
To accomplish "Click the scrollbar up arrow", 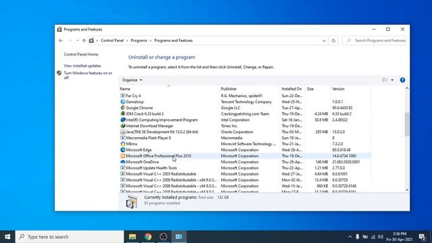I will point(407,88).
